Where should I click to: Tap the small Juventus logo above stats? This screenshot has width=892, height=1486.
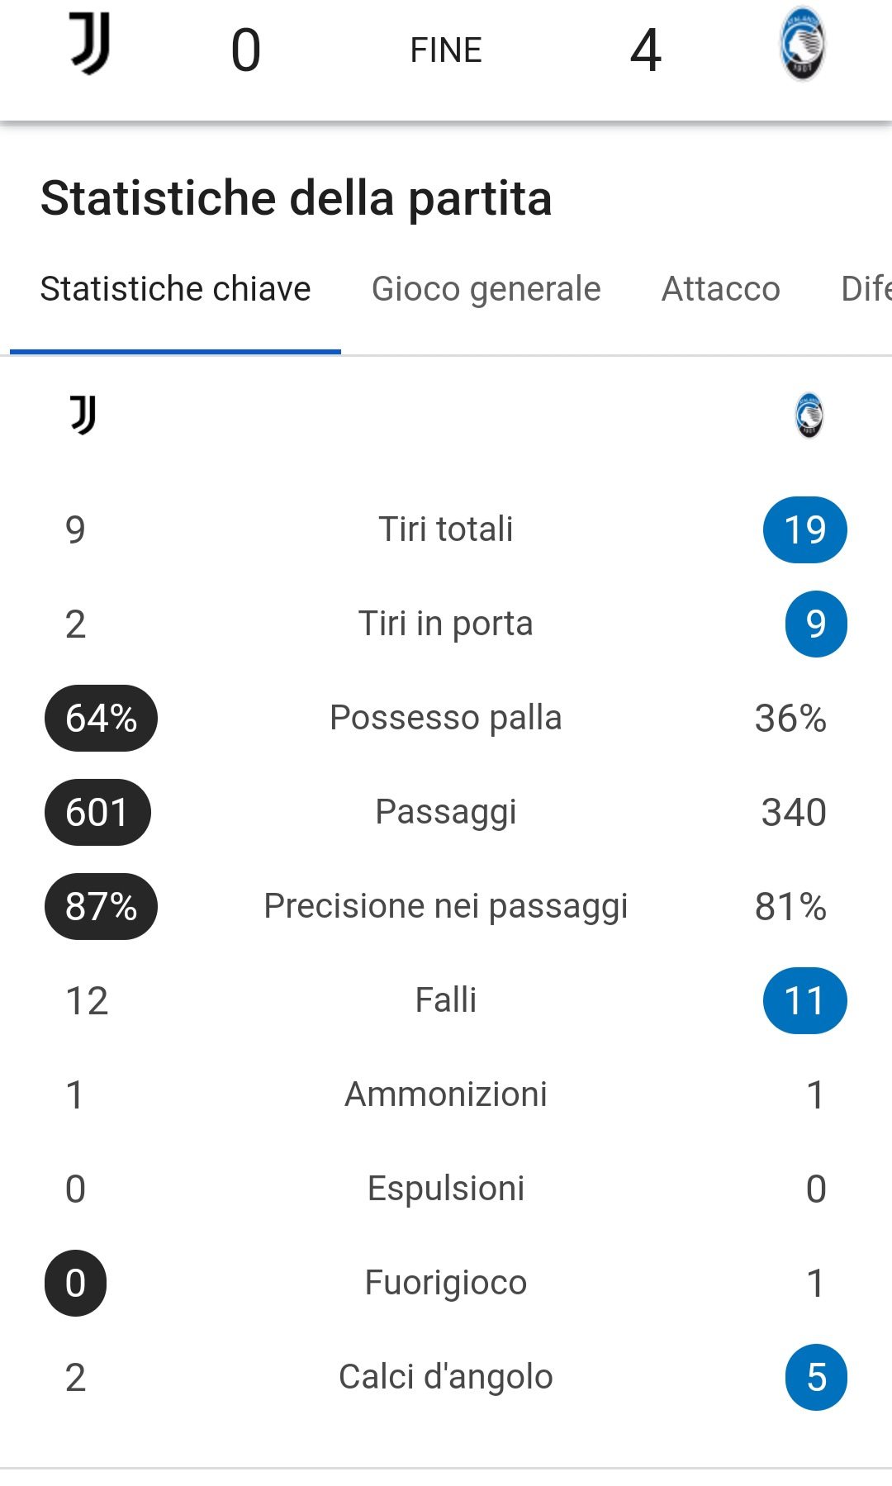tap(83, 415)
